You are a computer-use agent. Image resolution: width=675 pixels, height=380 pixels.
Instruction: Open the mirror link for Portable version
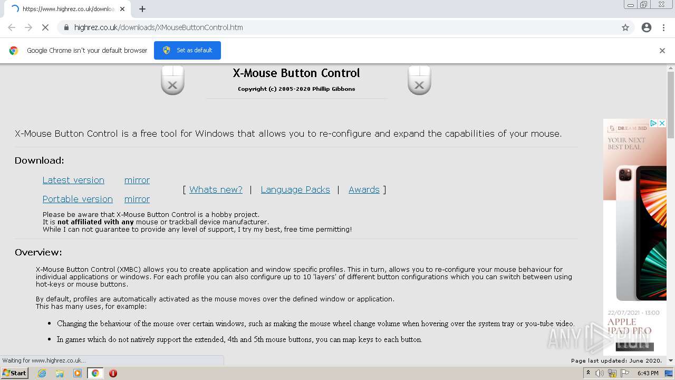coord(137,199)
